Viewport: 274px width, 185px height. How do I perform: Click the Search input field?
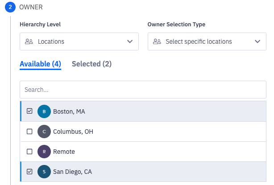point(143,90)
